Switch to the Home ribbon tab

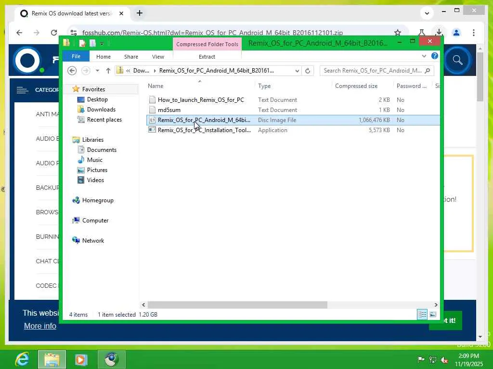click(104, 57)
